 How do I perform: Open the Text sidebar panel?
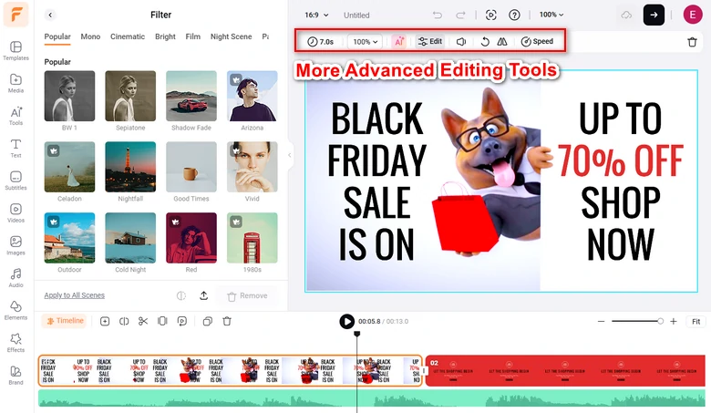(x=15, y=149)
